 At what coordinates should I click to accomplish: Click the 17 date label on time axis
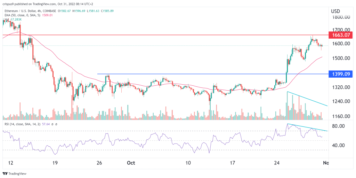[x=232, y=163]
